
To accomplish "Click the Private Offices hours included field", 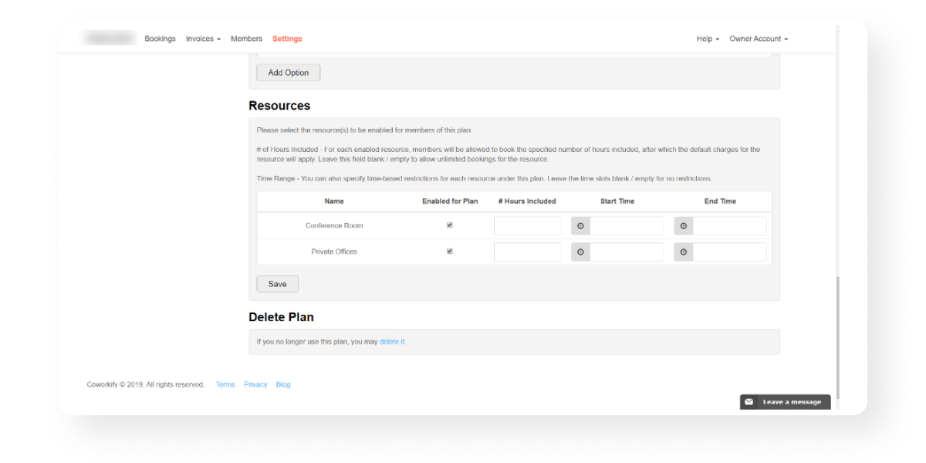I will click(x=528, y=252).
